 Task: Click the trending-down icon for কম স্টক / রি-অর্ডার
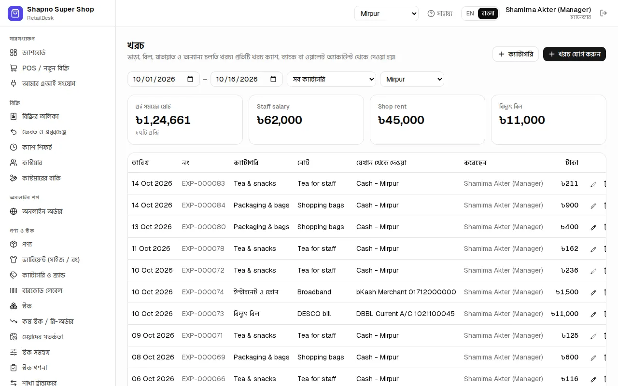(14, 321)
